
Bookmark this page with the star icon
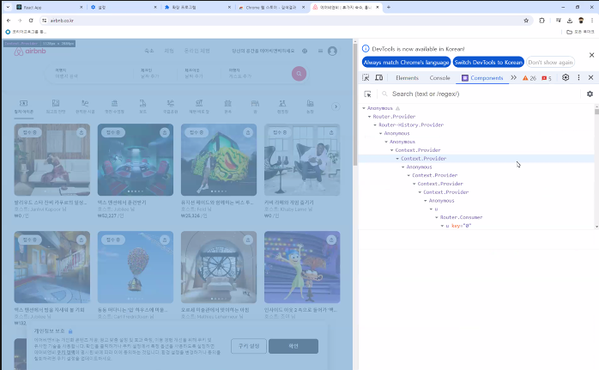tap(526, 21)
